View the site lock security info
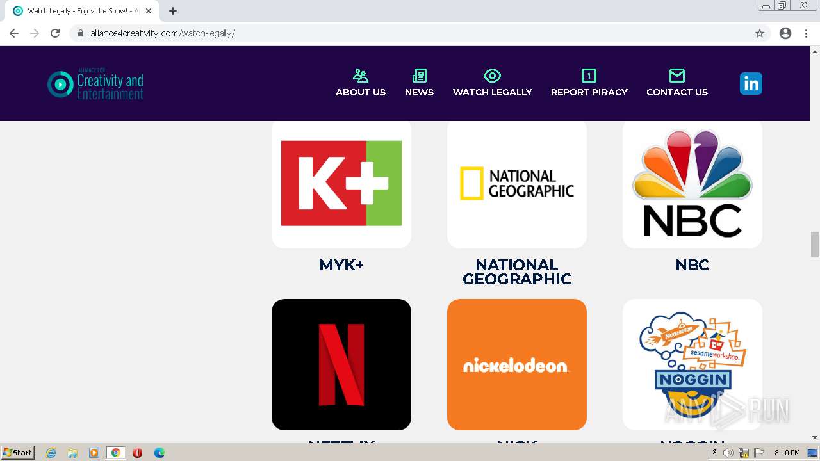 [81, 33]
